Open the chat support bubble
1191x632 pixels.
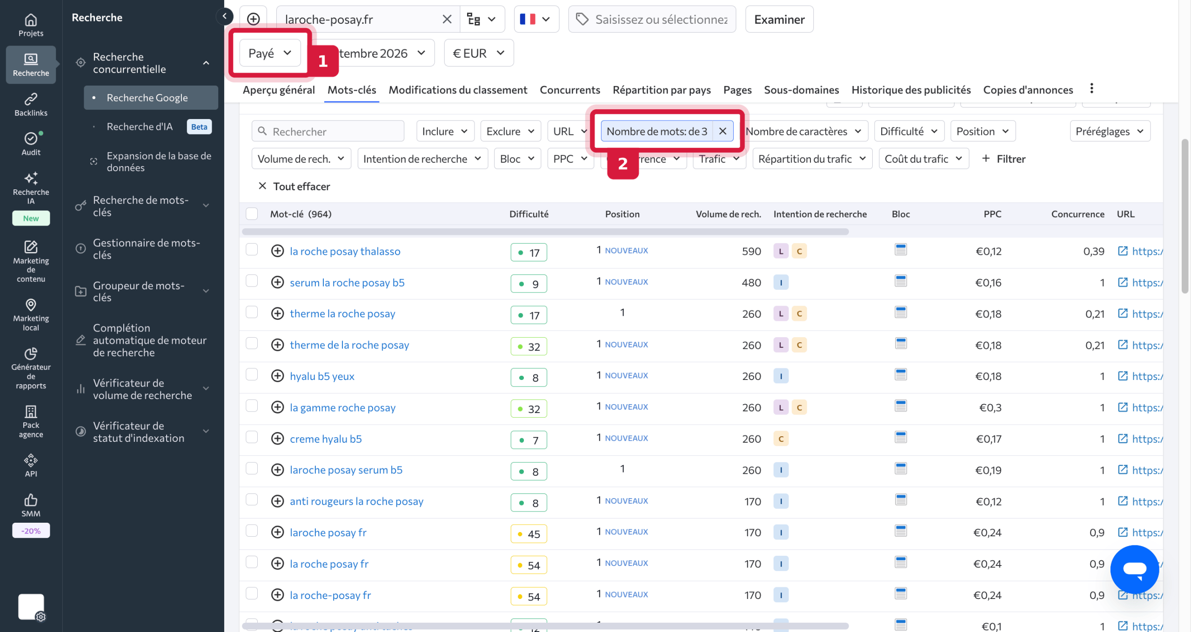click(x=1134, y=569)
